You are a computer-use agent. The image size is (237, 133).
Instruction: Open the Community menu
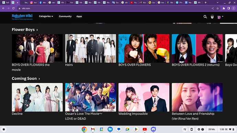coord(65,16)
